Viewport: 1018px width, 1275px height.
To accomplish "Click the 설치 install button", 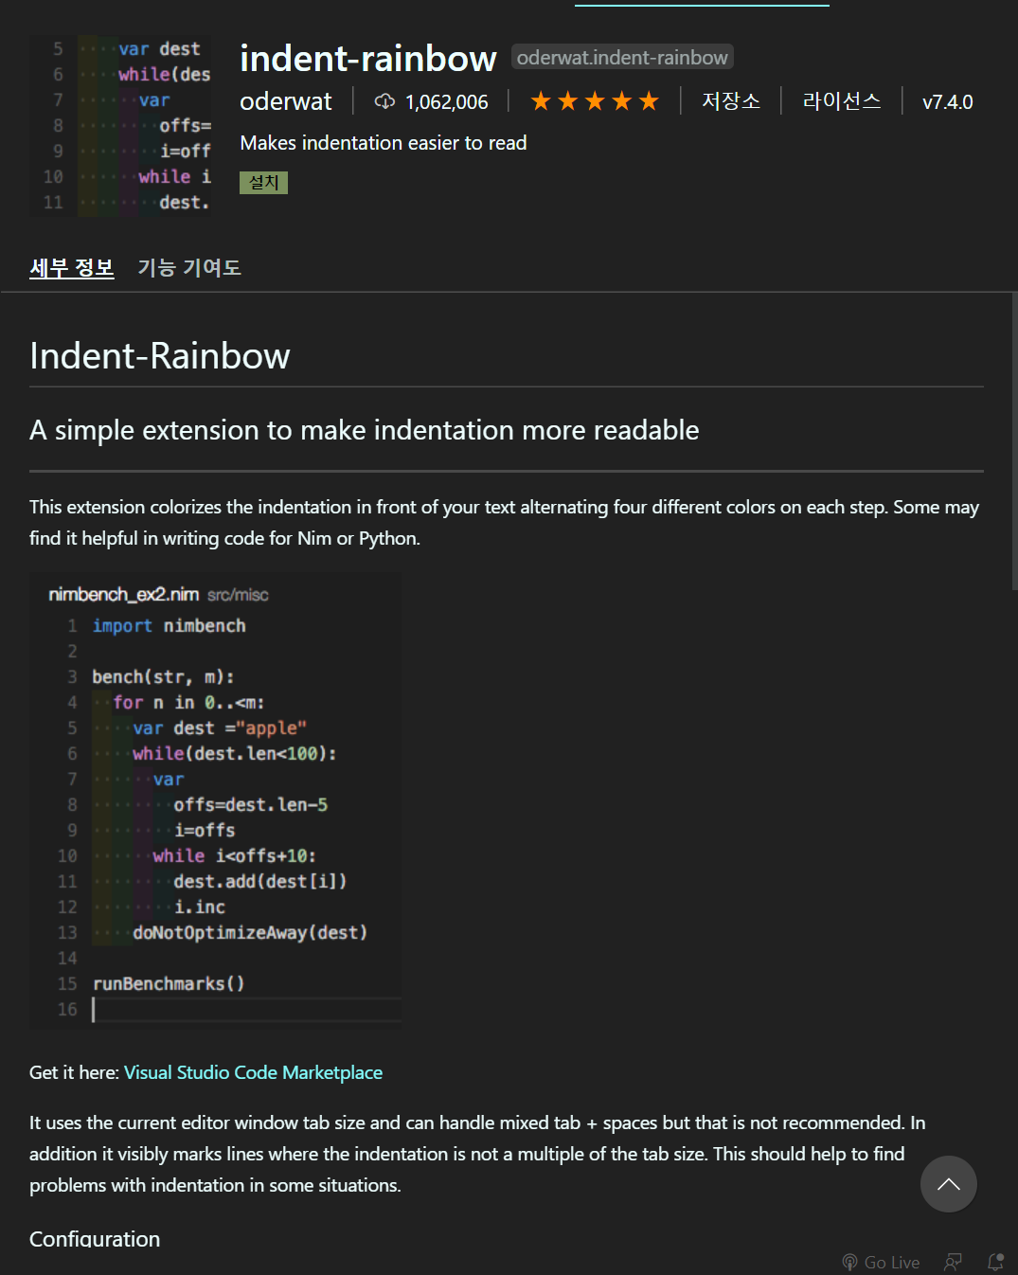I will pos(263,182).
